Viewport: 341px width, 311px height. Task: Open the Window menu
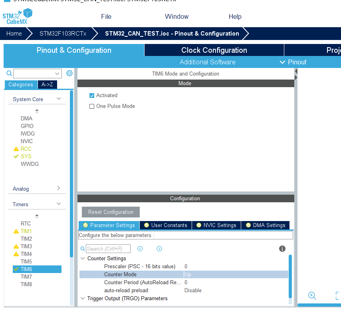pyautogui.click(x=176, y=16)
